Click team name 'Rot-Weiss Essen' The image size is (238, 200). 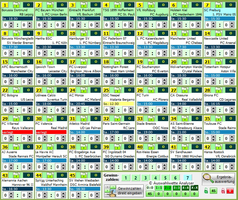click(147, 152)
